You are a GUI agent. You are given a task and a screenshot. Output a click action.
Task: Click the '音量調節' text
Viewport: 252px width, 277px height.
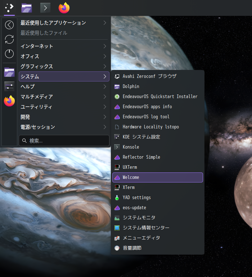click(x=132, y=248)
